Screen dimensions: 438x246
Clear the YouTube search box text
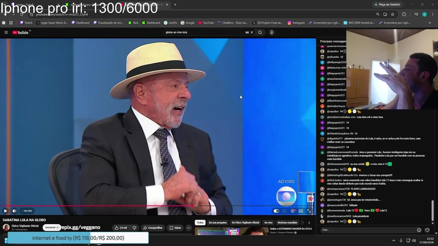(252, 32)
